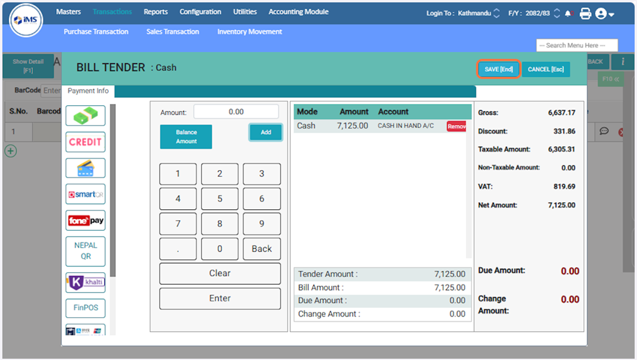Image resolution: width=637 pixels, height=360 pixels.
Task: Open the Reports menu
Action: [156, 12]
